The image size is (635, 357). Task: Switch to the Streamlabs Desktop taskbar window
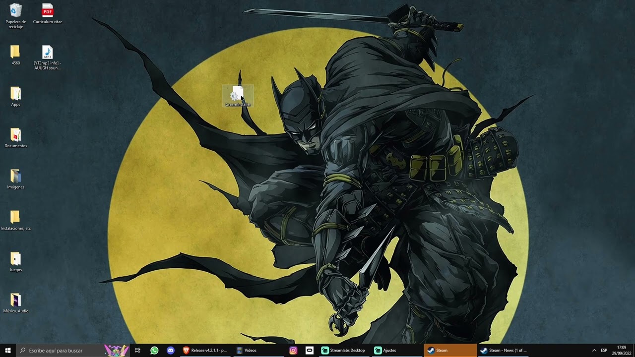tap(343, 350)
